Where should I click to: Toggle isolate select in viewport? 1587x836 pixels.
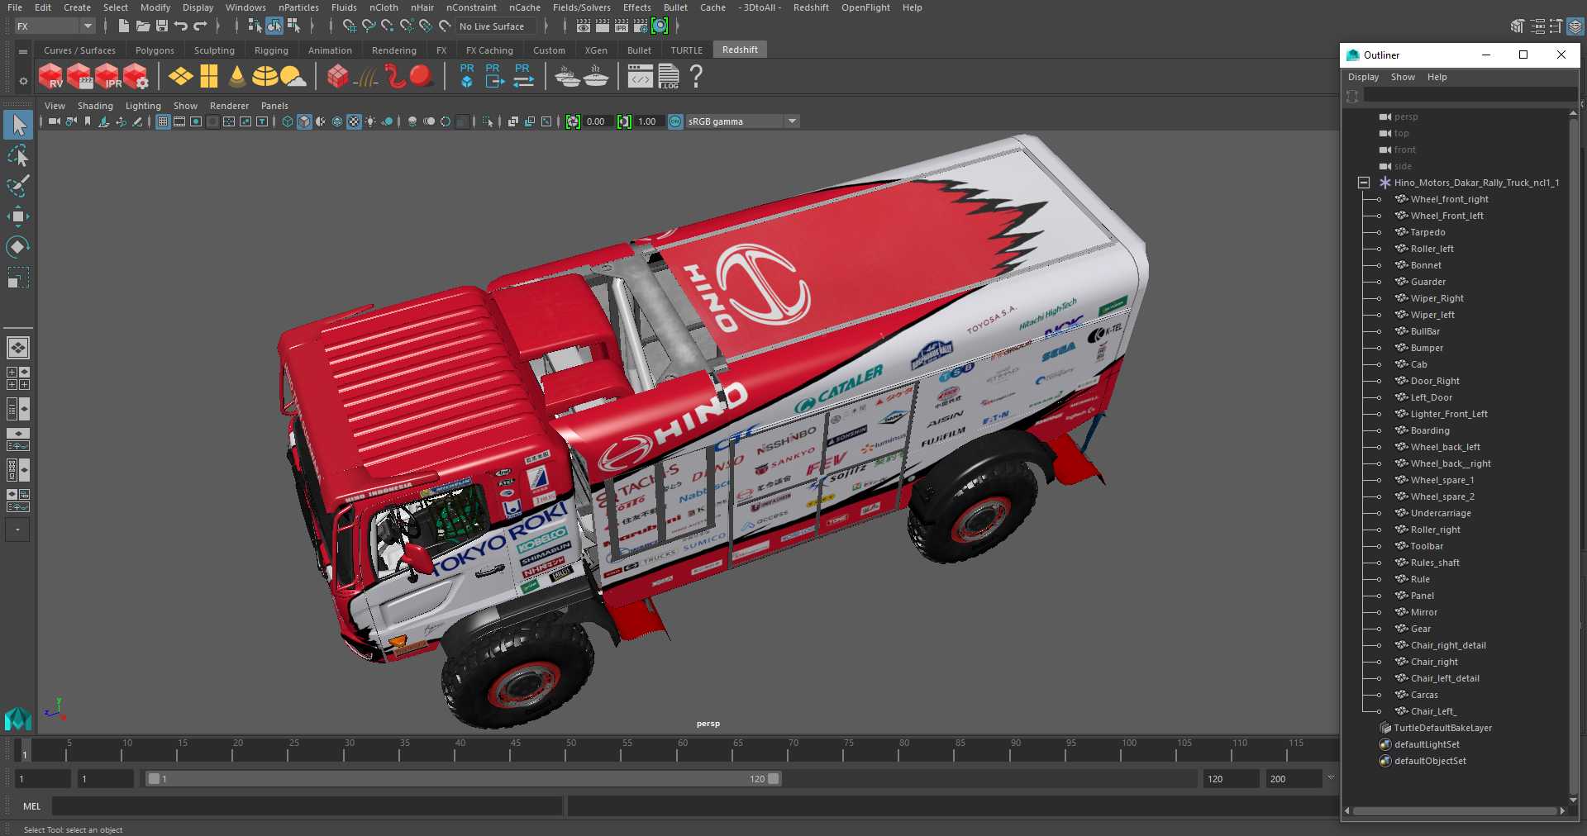[x=488, y=121]
